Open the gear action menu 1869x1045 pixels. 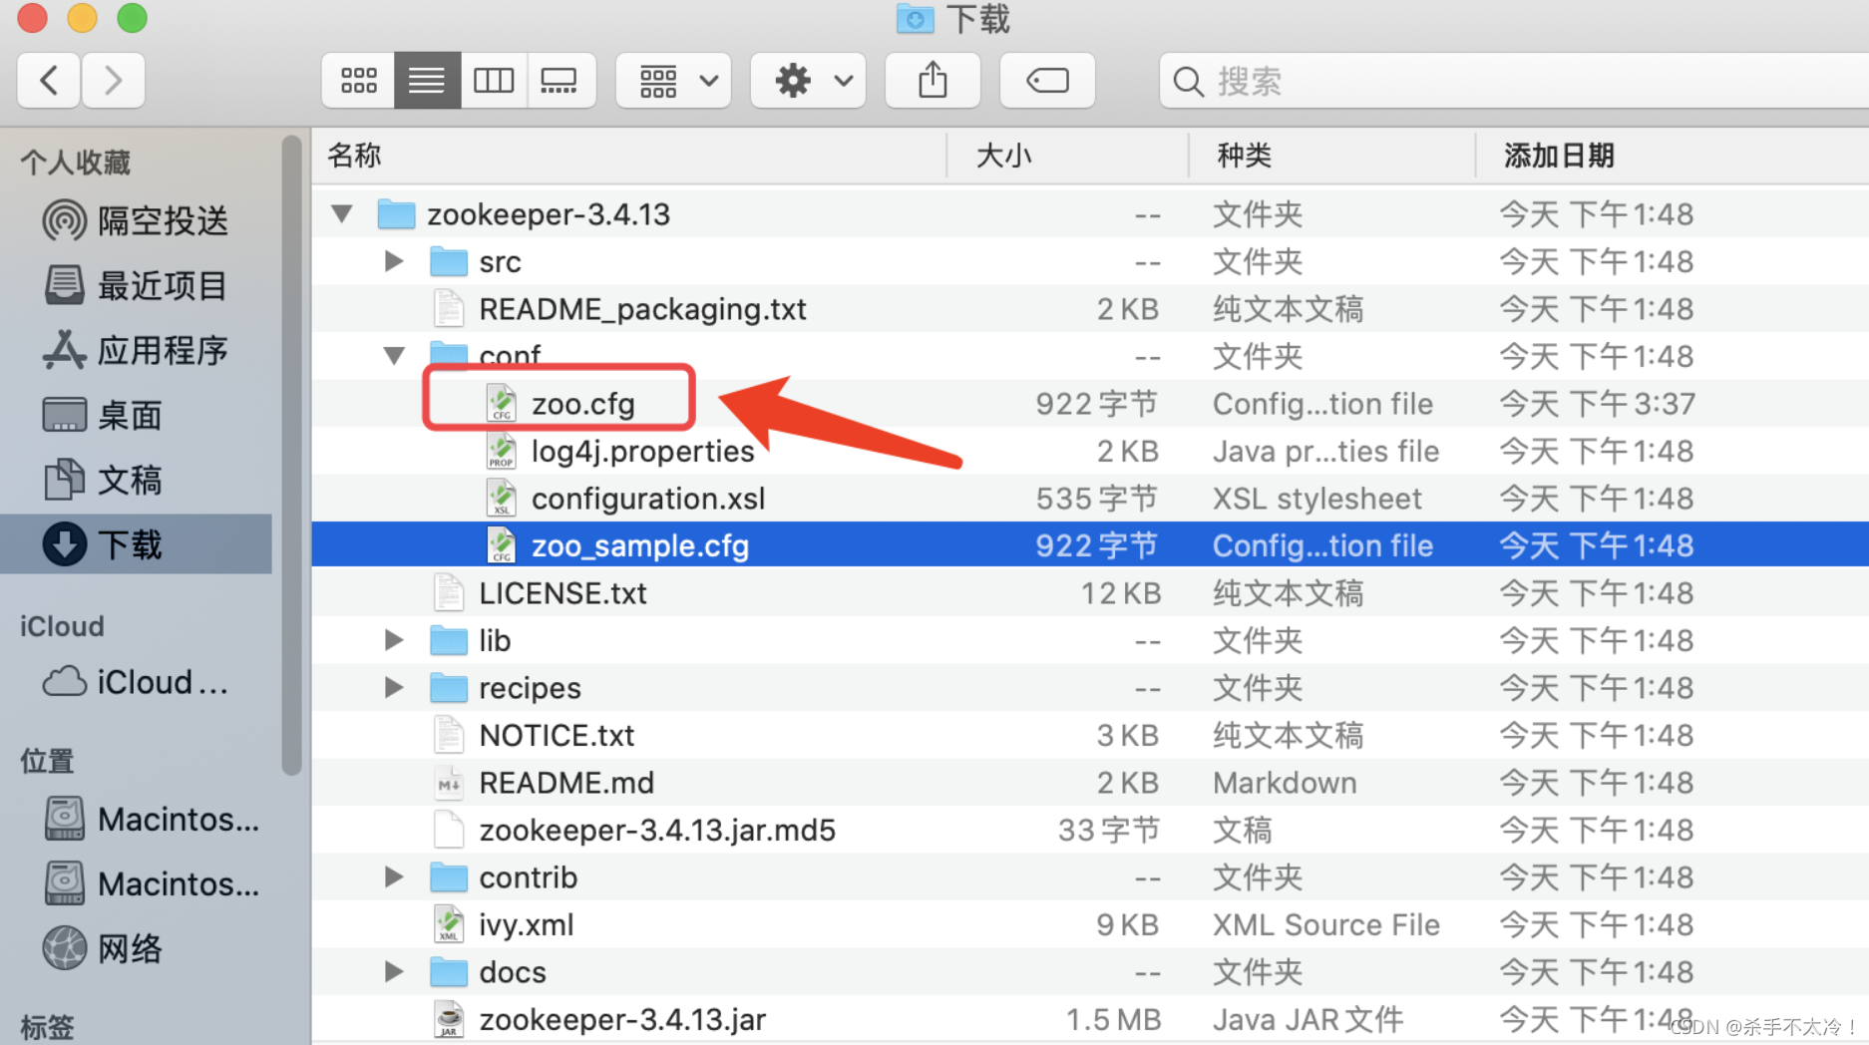[x=809, y=80]
